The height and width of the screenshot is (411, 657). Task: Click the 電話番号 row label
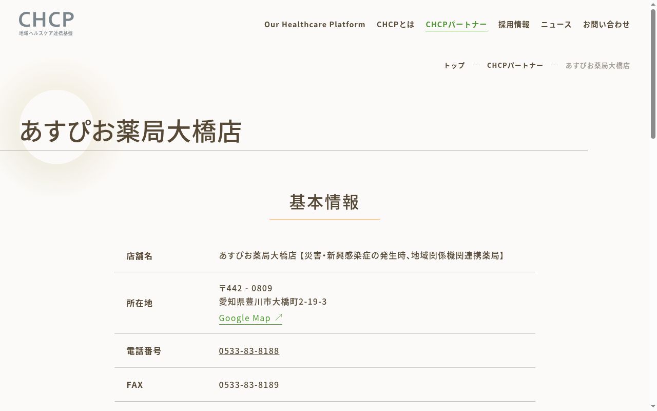[x=144, y=351]
